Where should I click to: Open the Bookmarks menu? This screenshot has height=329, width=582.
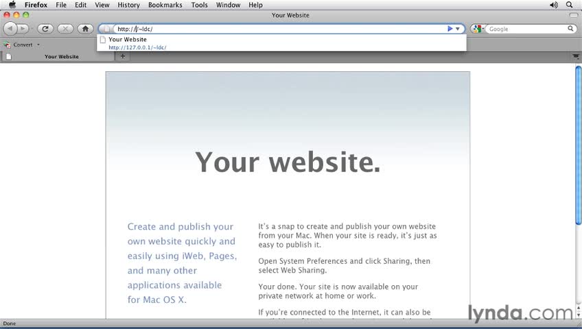[x=165, y=5]
